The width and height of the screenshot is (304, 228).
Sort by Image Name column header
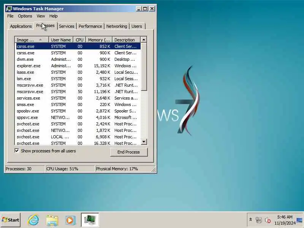32,40
